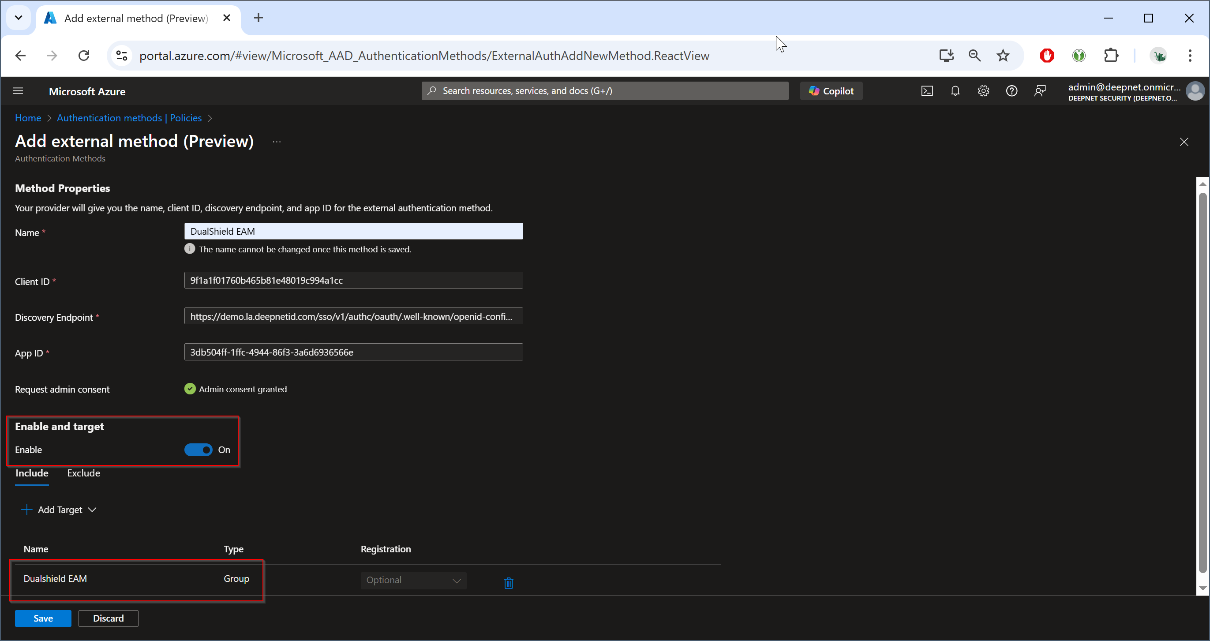This screenshot has height=641, width=1210.
Task: Open portal settings gear
Action: tap(983, 91)
